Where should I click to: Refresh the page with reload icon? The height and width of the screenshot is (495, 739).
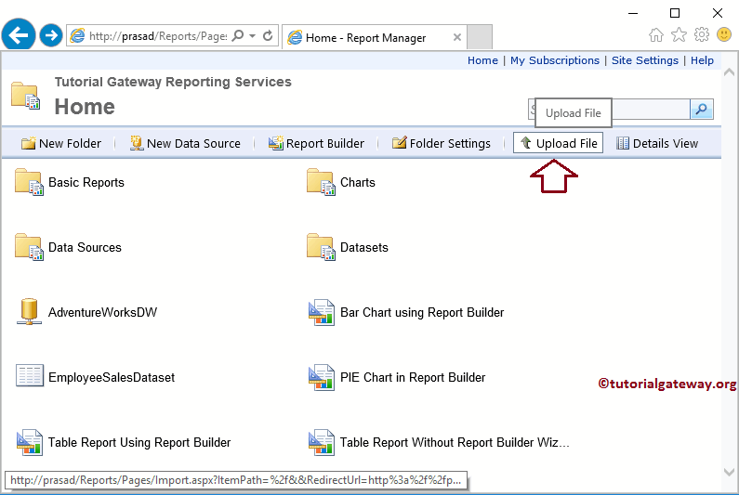tap(268, 36)
